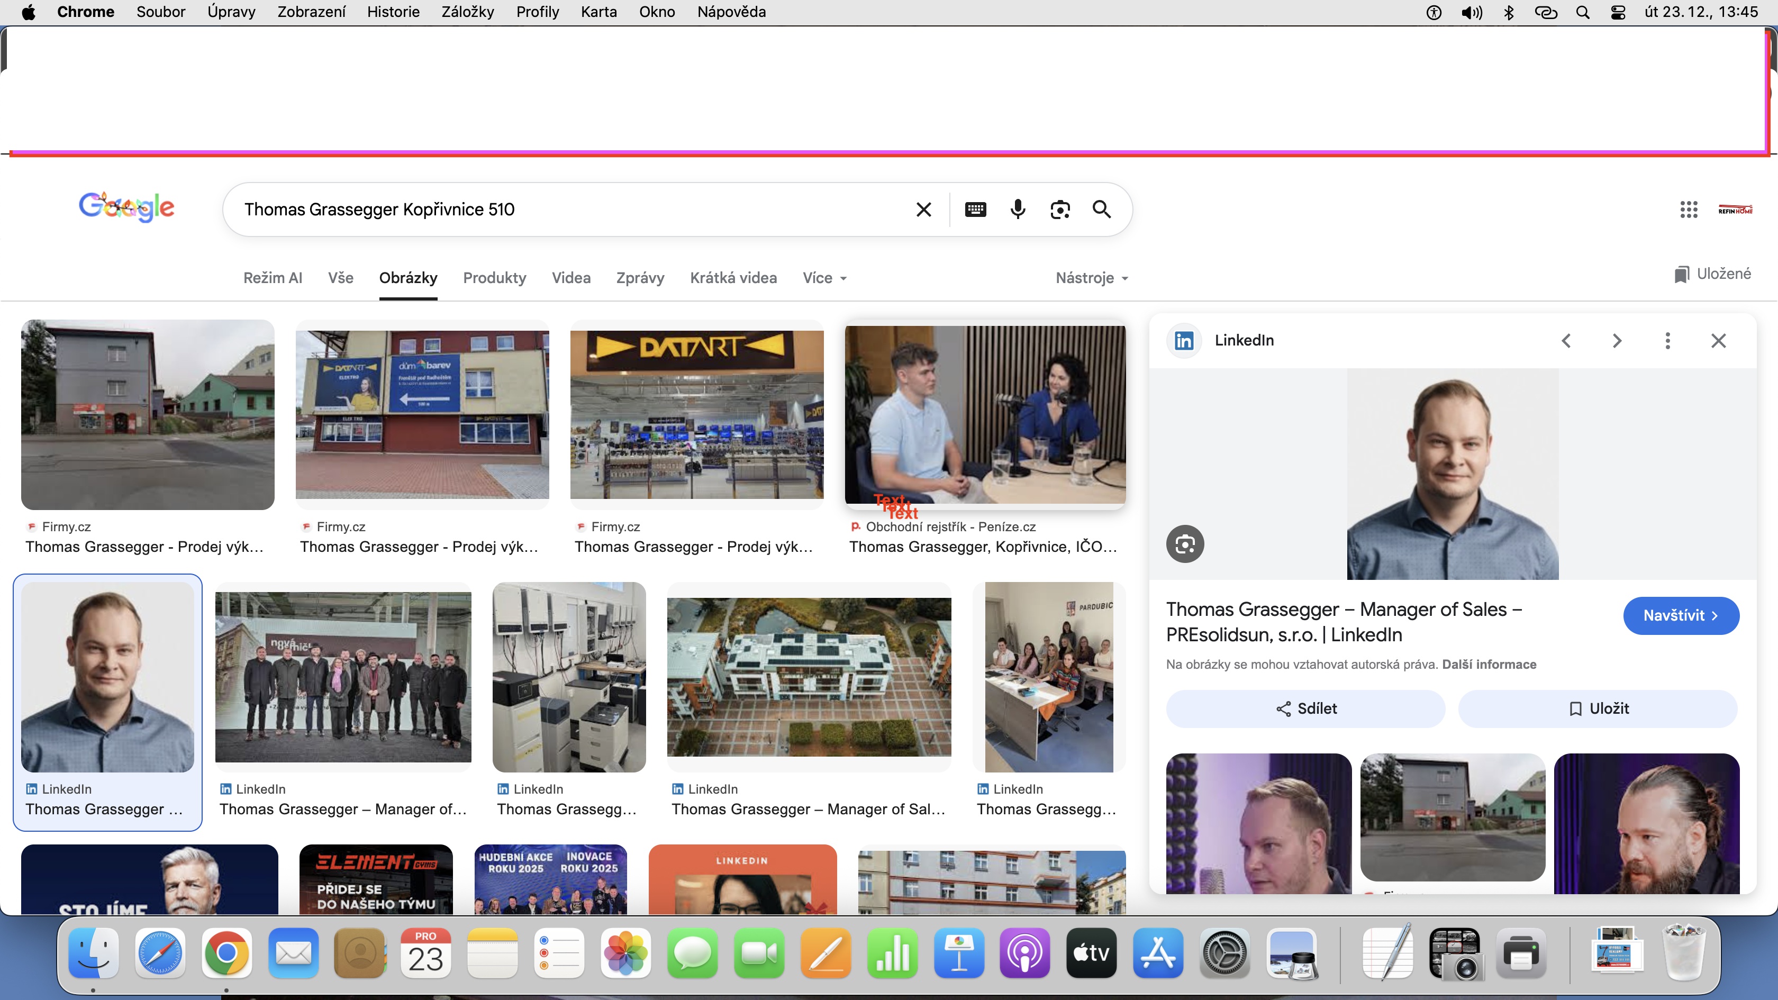
Task: Share the previewed image via Sdílet
Action: 1305,709
